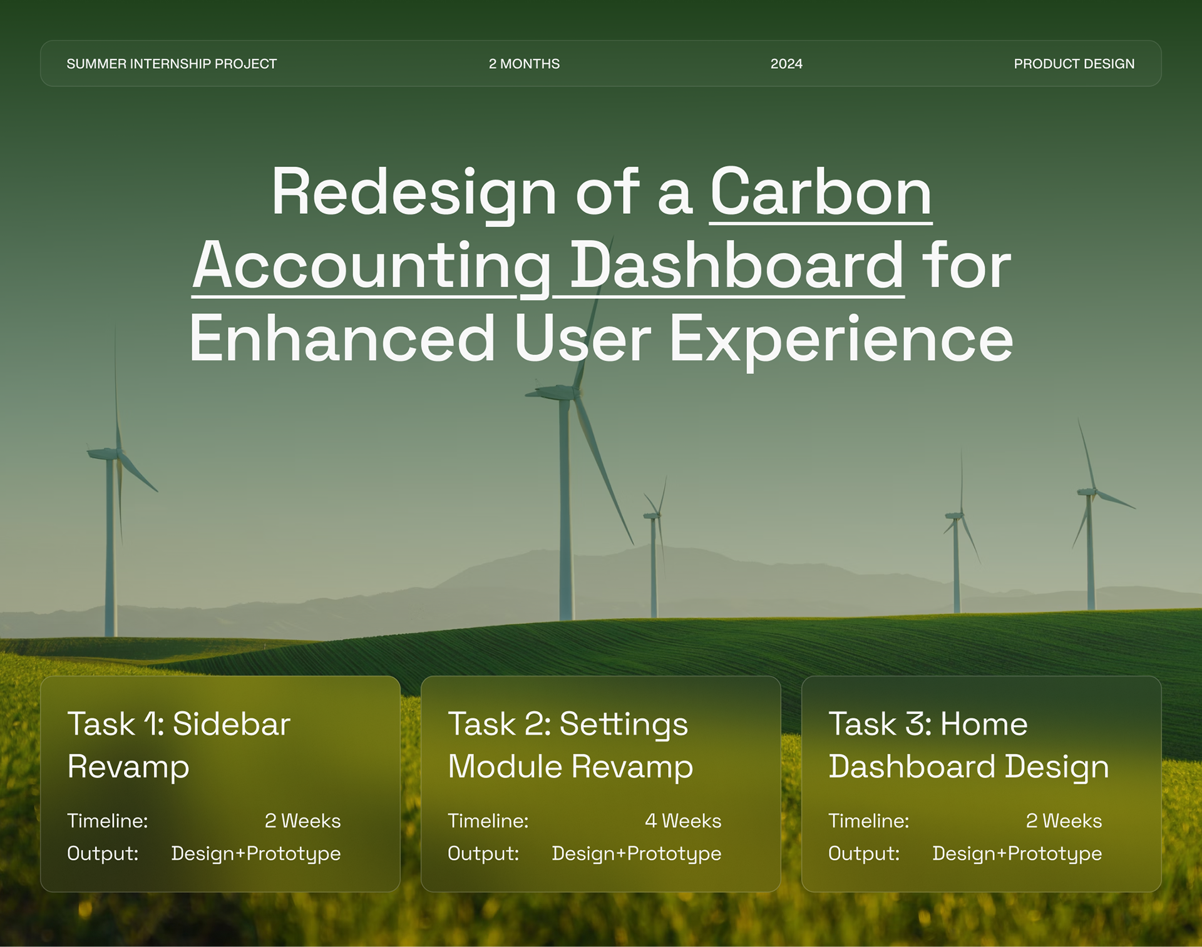Click the 2 MONTHS label
Image resolution: width=1202 pixels, height=947 pixels.
[x=524, y=64]
